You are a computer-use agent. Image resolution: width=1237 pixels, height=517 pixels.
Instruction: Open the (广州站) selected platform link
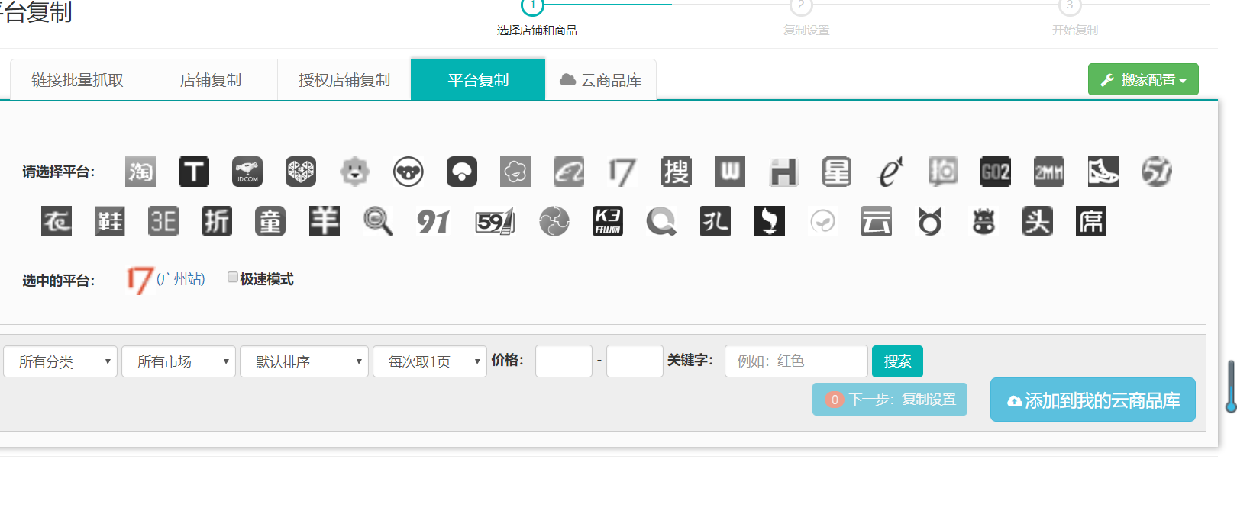(x=181, y=279)
